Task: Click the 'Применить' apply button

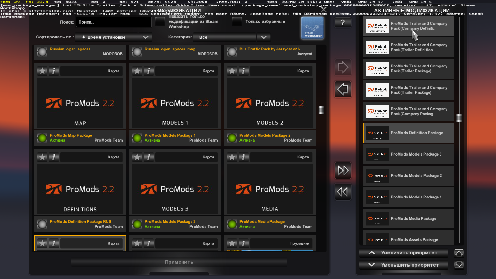Action: coord(179,262)
